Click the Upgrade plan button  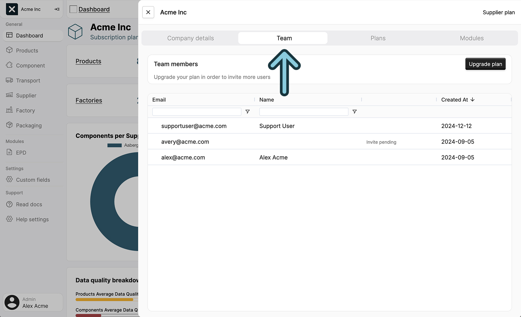[485, 64]
